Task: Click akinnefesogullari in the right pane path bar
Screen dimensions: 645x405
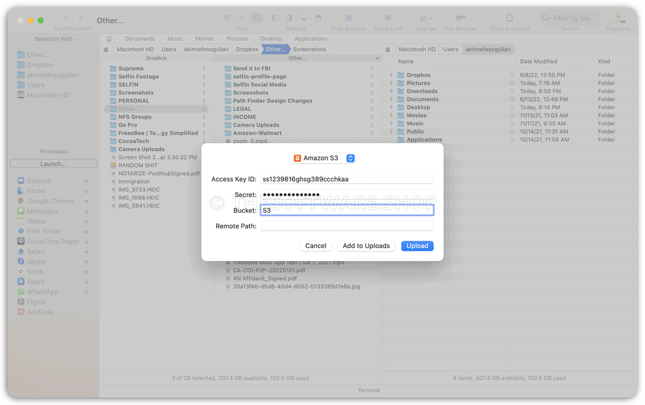Action: point(488,49)
